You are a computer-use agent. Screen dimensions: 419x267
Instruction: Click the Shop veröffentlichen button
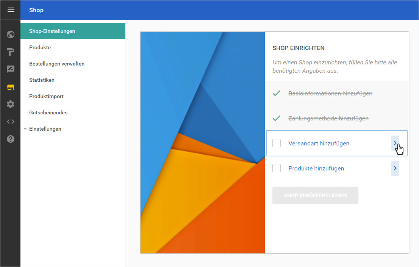[315, 195]
